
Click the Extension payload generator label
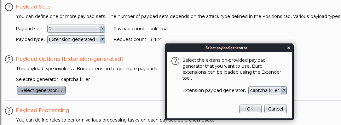coord(214,90)
